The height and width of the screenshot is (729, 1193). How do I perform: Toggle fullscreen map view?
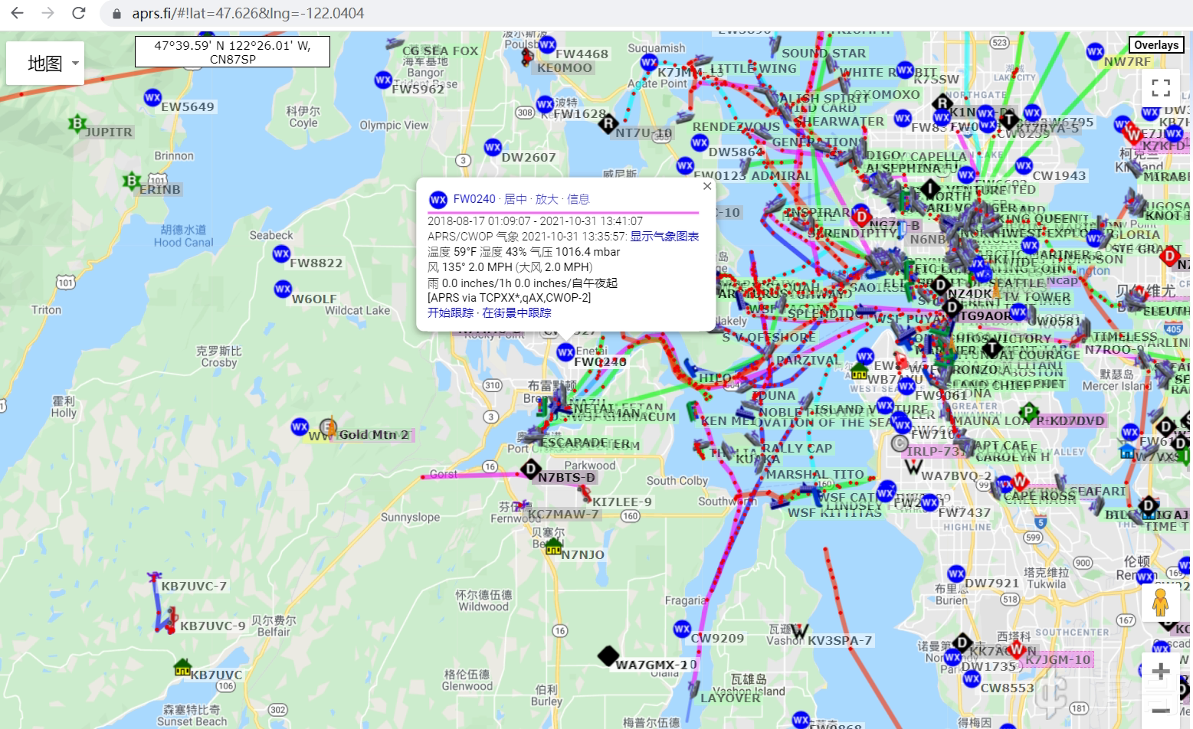click(1160, 87)
